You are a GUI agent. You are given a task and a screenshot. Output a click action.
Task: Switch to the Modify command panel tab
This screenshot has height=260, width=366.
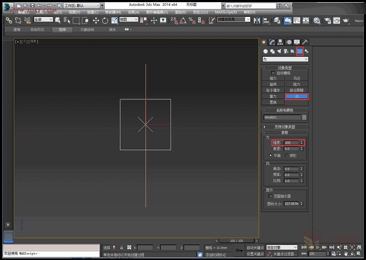(272, 42)
